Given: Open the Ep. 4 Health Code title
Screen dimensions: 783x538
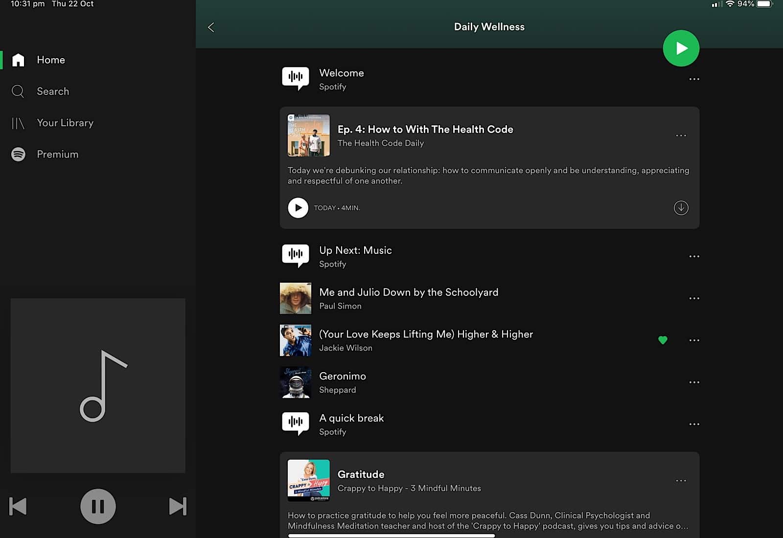Looking at the screenshot, I should click(x=425, y=129).
